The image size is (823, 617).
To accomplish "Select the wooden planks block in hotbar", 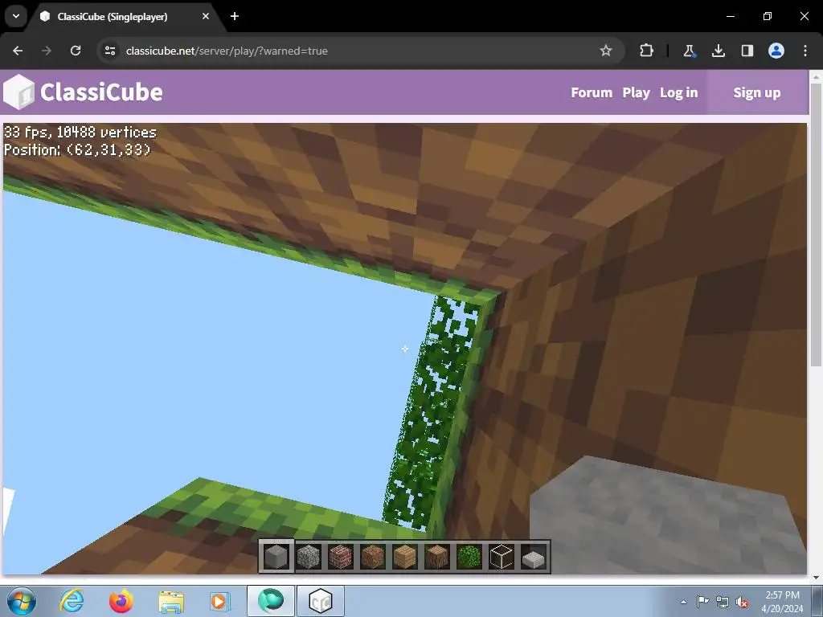I will point(405,557).
